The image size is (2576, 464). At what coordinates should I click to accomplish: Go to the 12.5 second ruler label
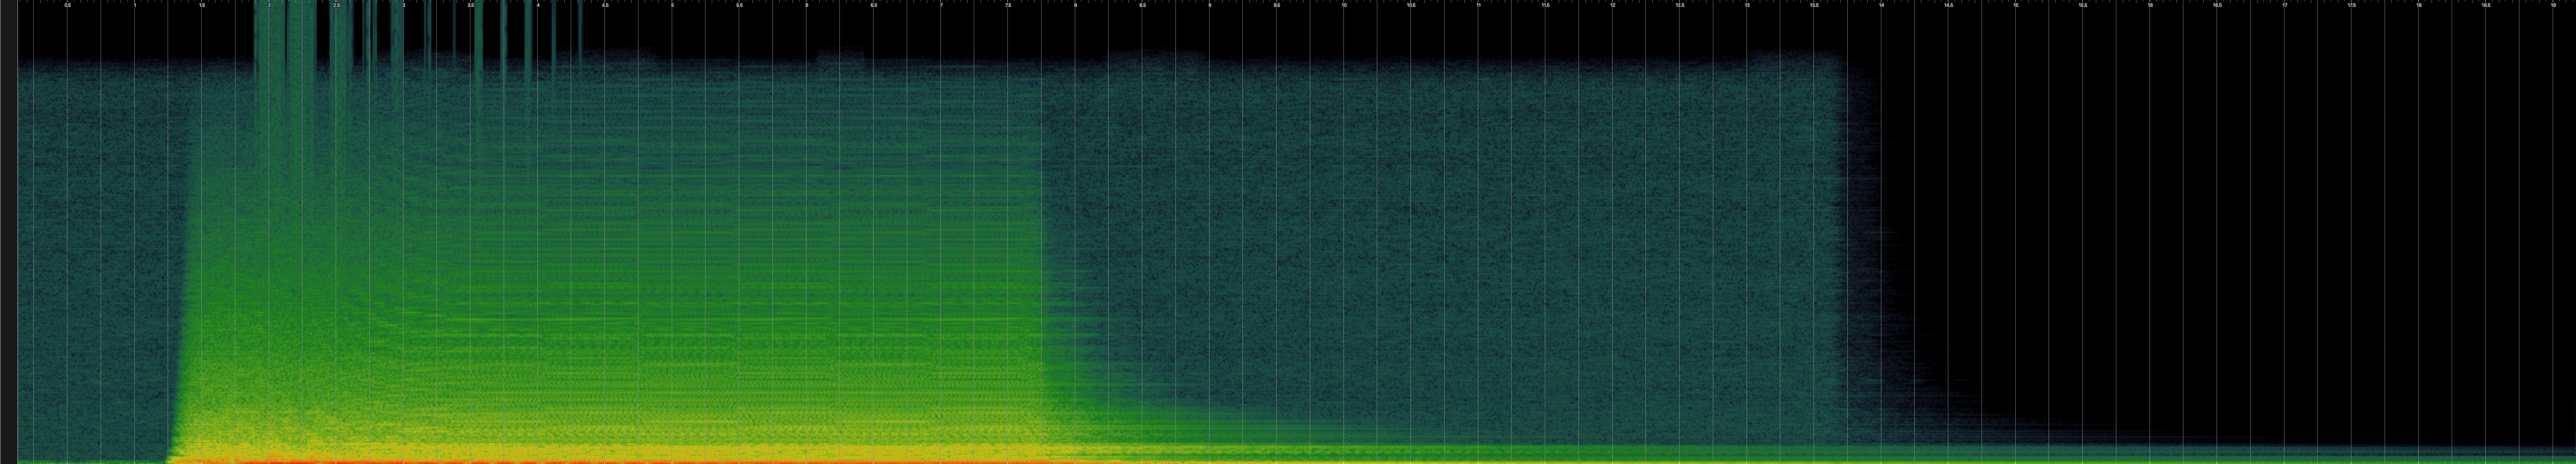[x=1680, y=5]
